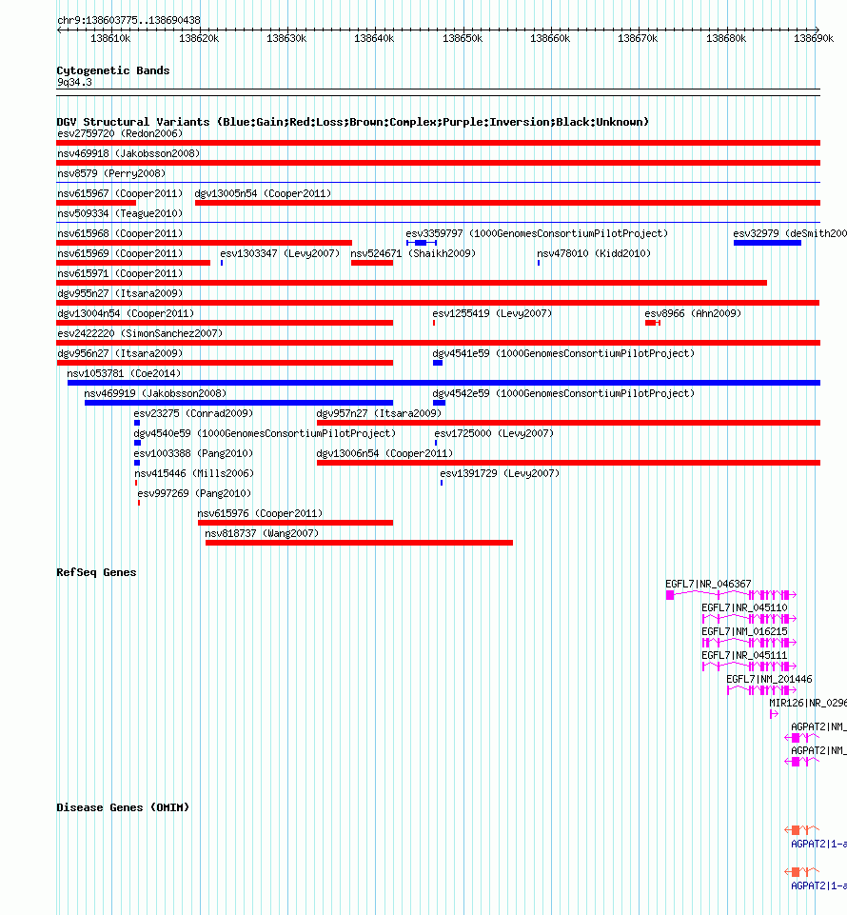Open the first OMIM AGPAT2 disease link
Image resolution: width=847 pixels, height=915 pixels.
click(818, 845)
